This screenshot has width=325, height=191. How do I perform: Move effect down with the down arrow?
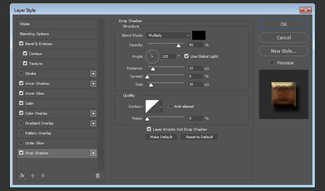(x=43, y=175)
